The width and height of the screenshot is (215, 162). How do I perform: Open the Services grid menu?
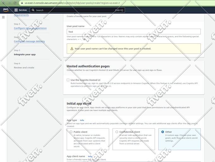[16, 10]
